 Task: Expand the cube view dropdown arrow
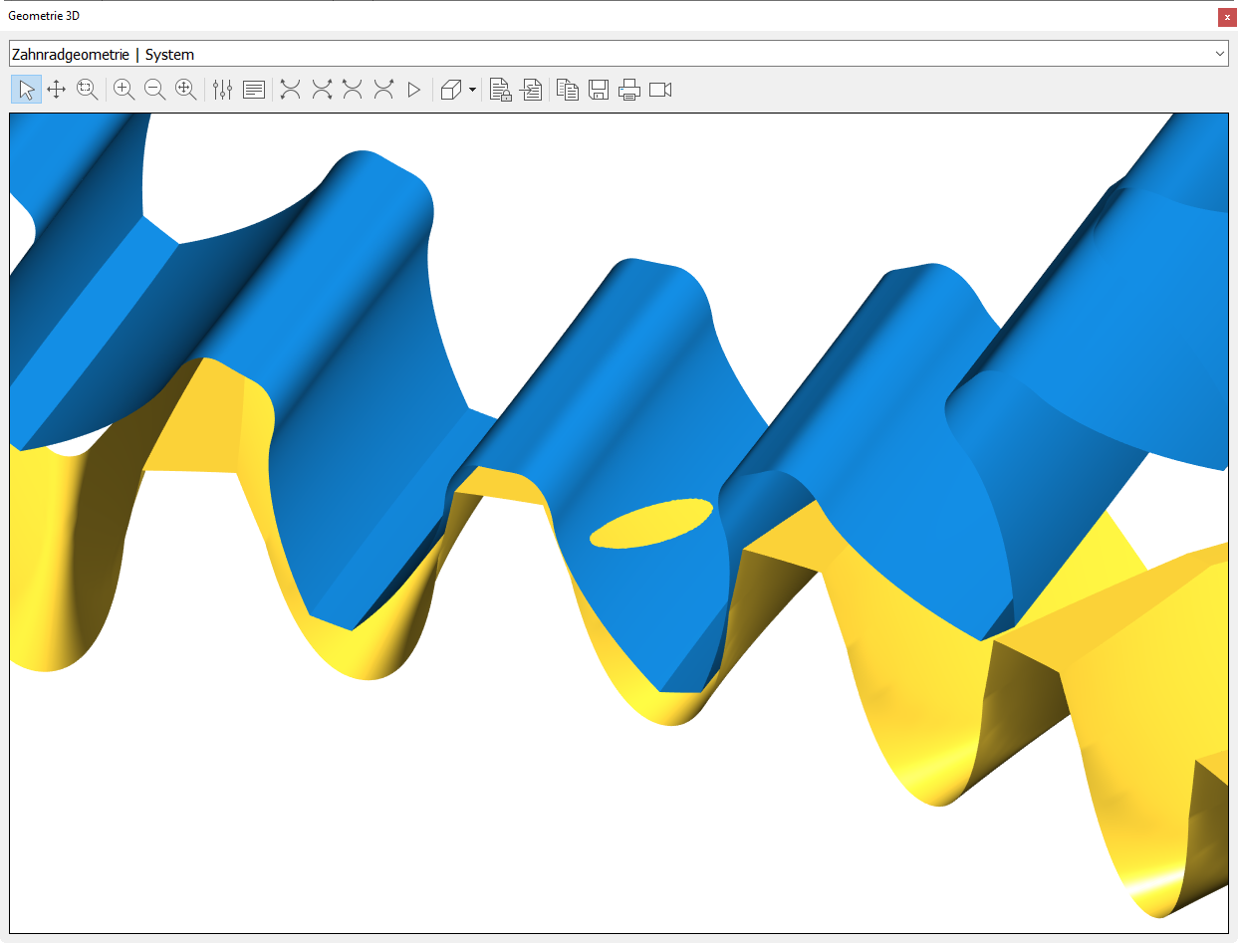point(472,90)
